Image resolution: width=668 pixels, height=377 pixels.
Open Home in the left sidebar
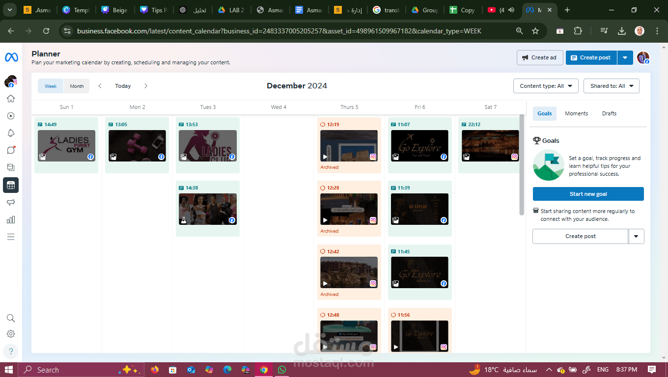11,99
